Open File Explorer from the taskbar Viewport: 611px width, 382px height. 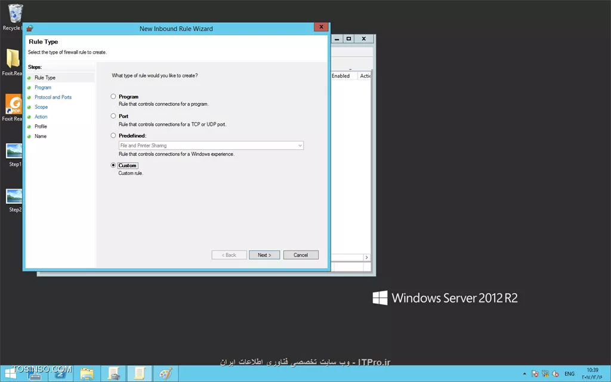(87, 374)
